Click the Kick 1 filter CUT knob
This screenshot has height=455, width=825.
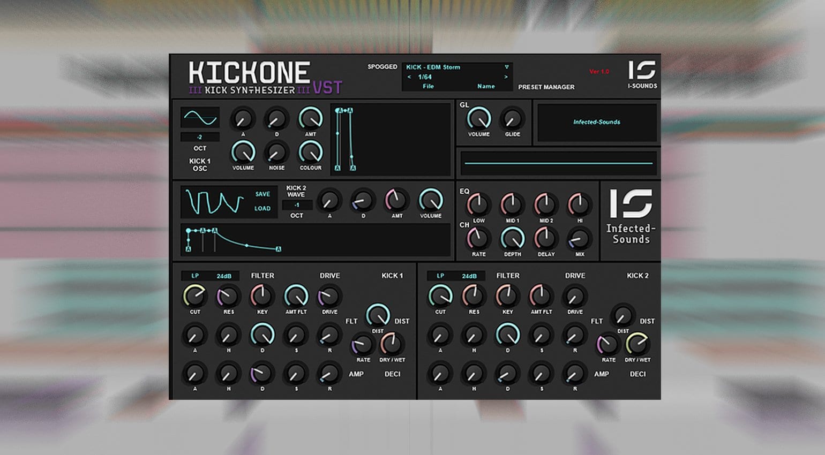(195, 296)
